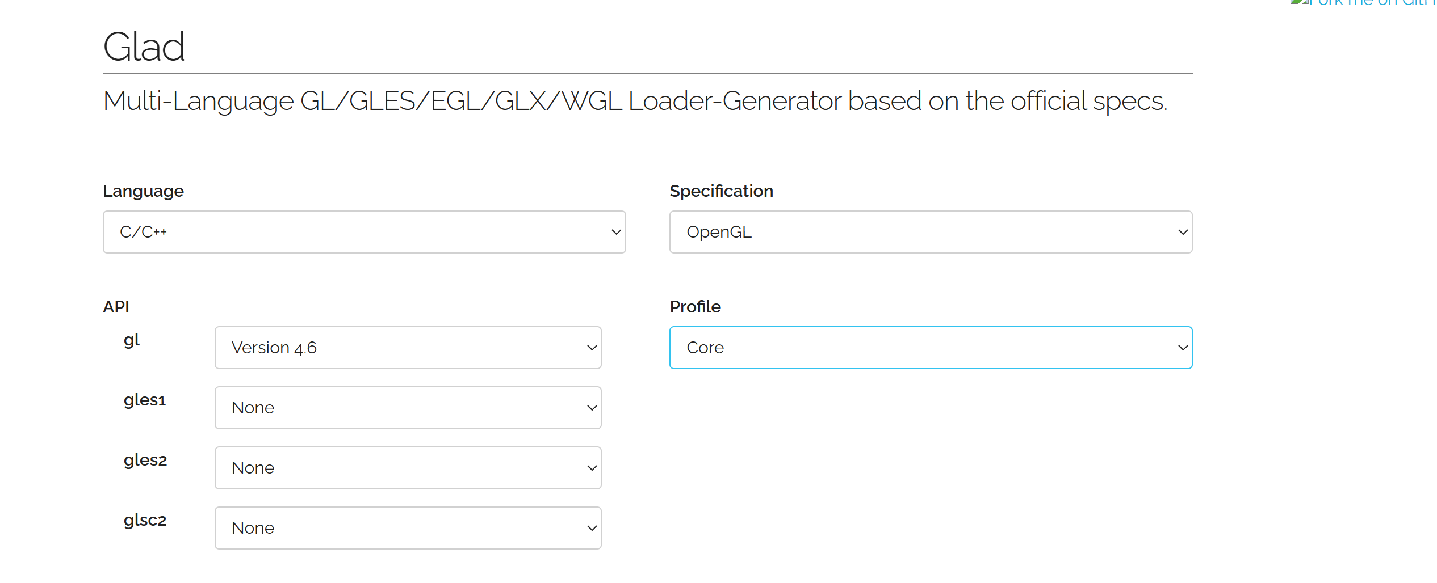Click the chevron on the glsc2 selector
Screen dimensions: 1437x583
point(591,527)
